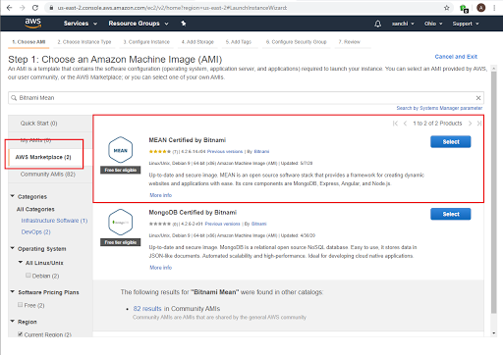This screenshot has width=503, height=355.
Task: Select MongoDB Certified by Bitnami AMI
Action: click(451, 214)
